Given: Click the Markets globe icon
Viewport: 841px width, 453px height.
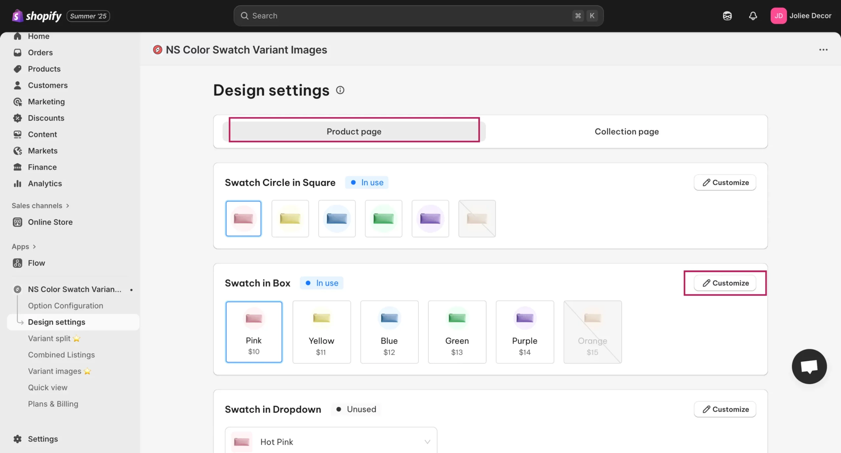Looking at the screenshot, I should (17, 151).
